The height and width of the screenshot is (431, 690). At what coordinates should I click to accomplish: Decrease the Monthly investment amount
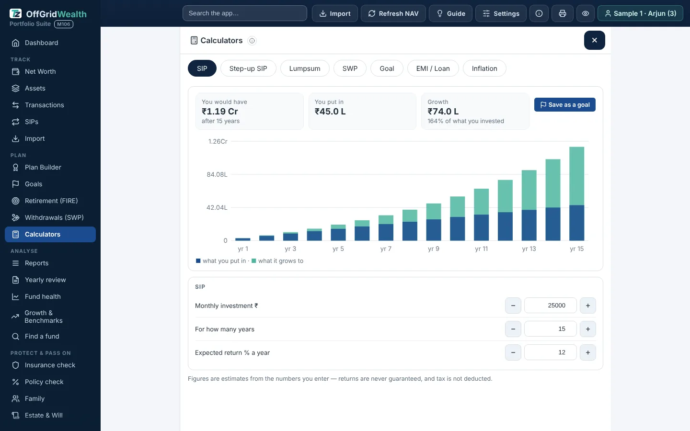tap(513, 306)
